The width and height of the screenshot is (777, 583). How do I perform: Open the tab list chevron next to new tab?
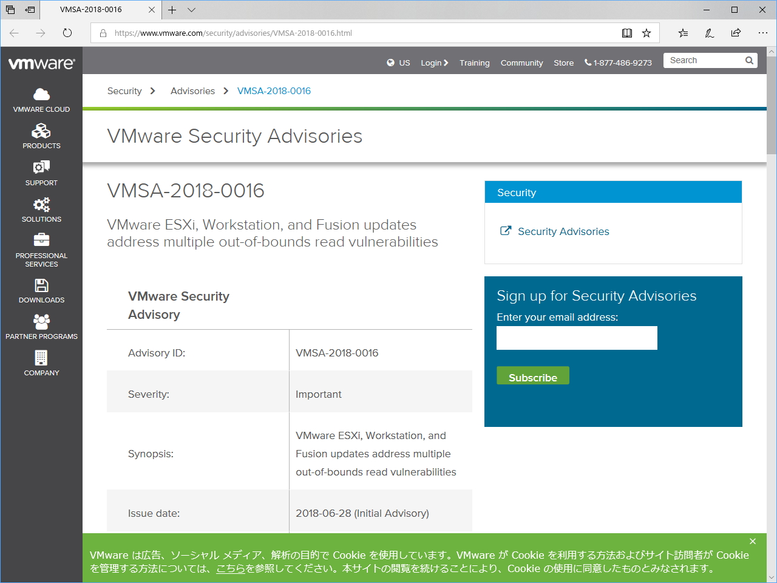pyautogui.click(x=191, y=10)
